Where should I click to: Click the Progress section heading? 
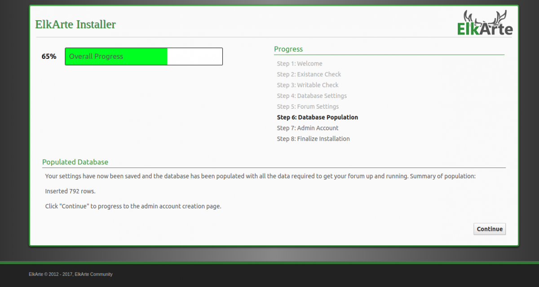[288, 49]
